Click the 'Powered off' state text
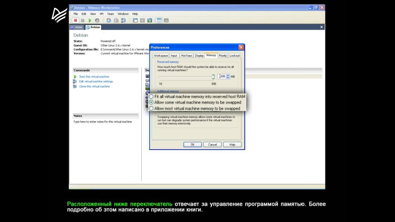The width and height of the screenshot is (395, 222). (108, 41)
